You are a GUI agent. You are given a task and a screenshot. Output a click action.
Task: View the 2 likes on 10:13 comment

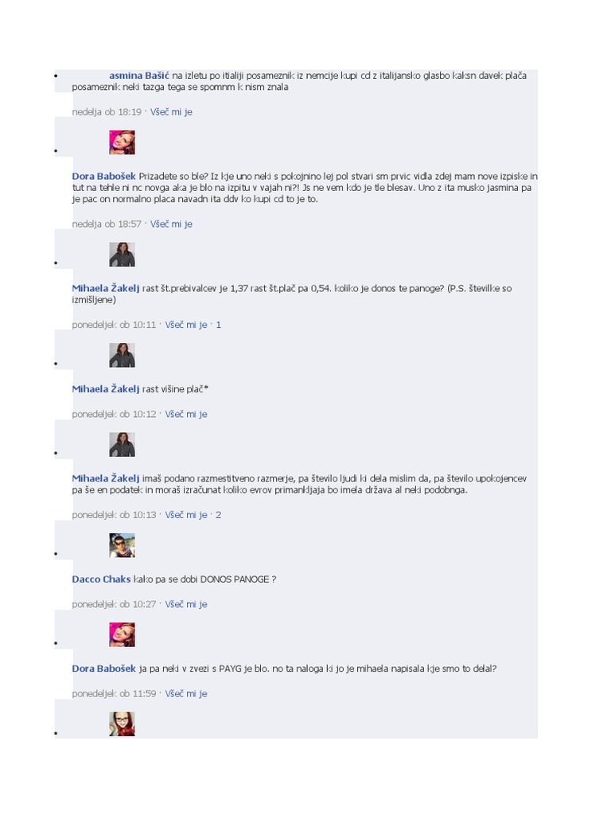[x=218, y=515]
